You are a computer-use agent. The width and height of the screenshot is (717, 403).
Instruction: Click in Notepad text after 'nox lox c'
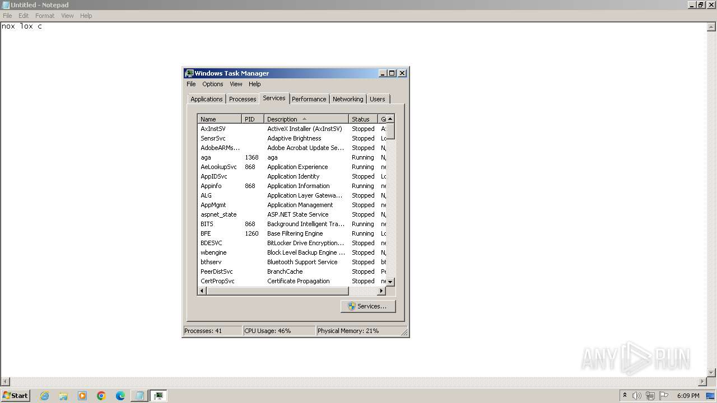pos(43,26)
